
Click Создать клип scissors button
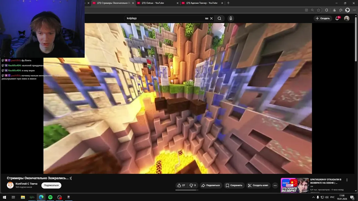click(258, 185)
